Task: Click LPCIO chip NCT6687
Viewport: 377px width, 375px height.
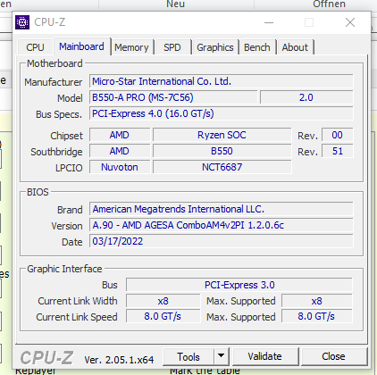Action: pos(222,167)
